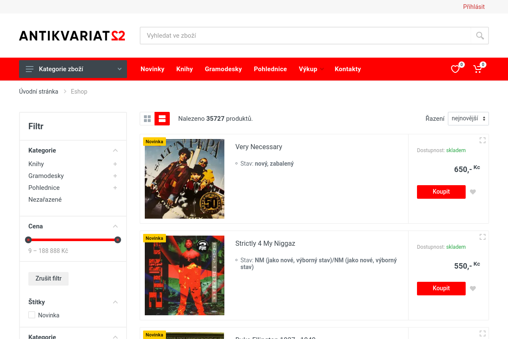The width and height of the screenshot is (508, 339).
Task: Expand Pohlednice category with plus icon
Action: pos(115,188)
